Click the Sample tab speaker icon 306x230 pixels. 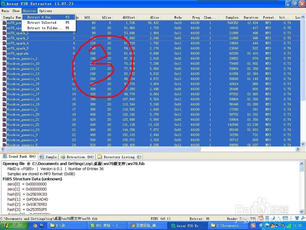click(42, 157)
